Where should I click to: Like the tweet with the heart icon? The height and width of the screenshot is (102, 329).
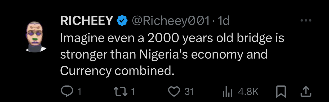(175, 91)
